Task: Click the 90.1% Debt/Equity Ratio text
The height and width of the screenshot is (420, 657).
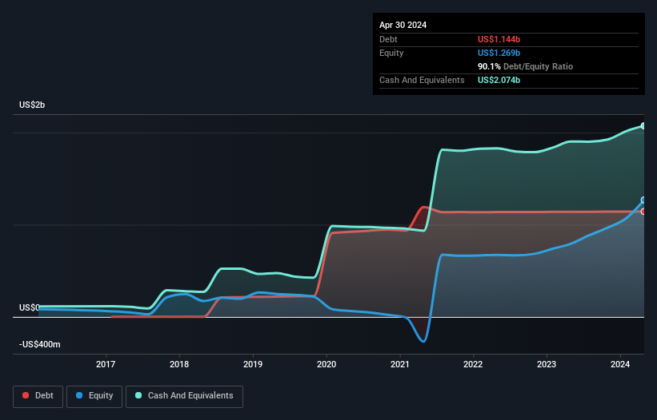Action: [x=526, y=66]
